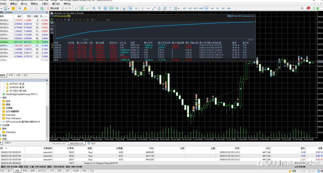Toggle chart auto-scroll to latest bar
The height and width of the screenshot is (173, 323).
[x=112, y=8]
